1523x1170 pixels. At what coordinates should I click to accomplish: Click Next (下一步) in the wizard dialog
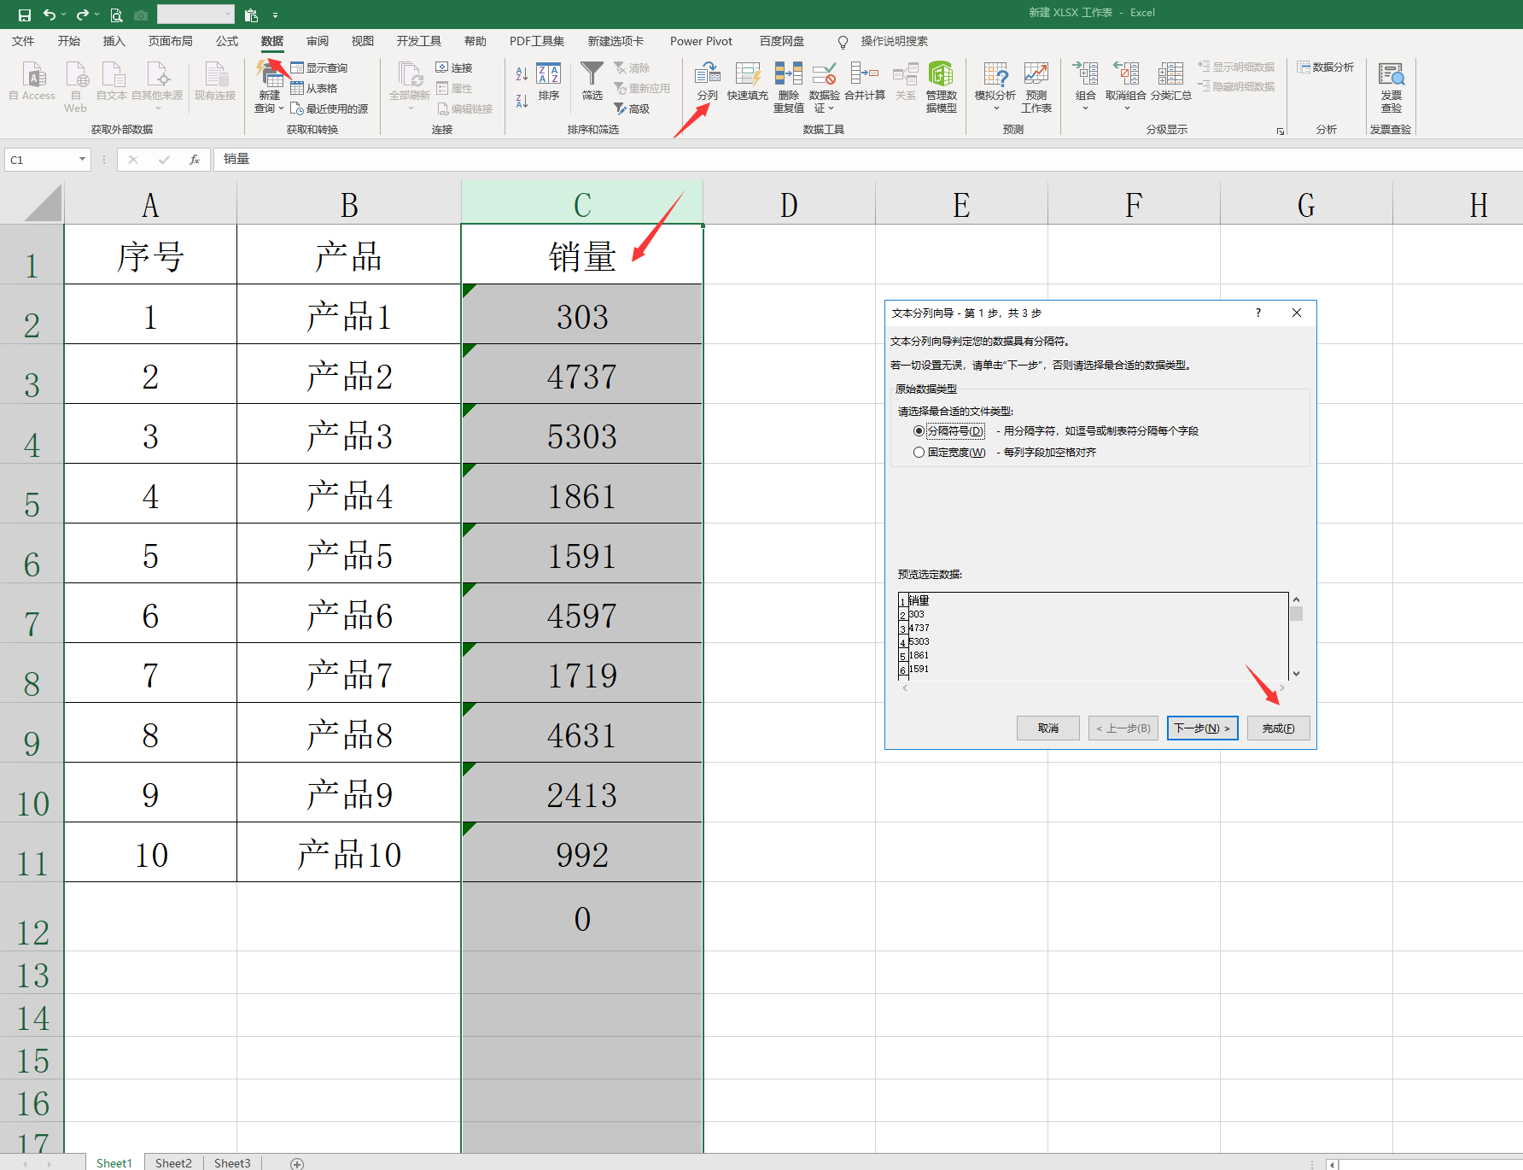1202,728
